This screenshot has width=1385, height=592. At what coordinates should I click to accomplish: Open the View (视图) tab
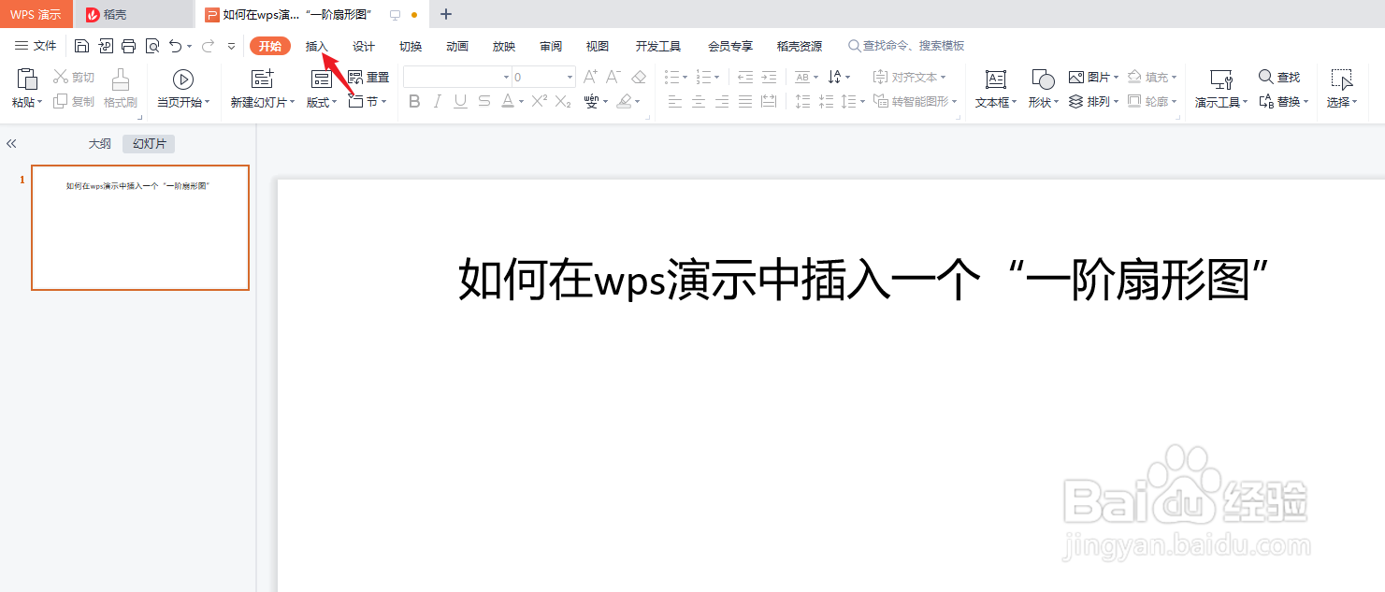(x=598, y=46)
